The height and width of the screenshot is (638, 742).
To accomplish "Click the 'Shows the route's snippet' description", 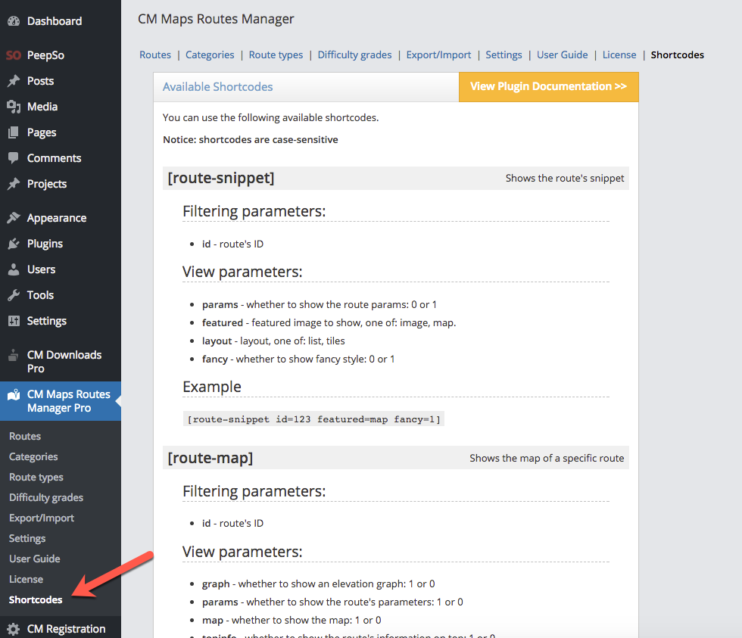I will [565, 179].
